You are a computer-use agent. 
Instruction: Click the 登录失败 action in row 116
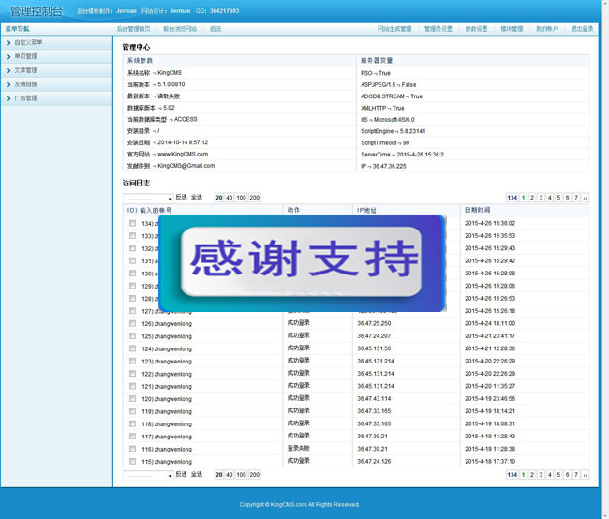[299, 449]
